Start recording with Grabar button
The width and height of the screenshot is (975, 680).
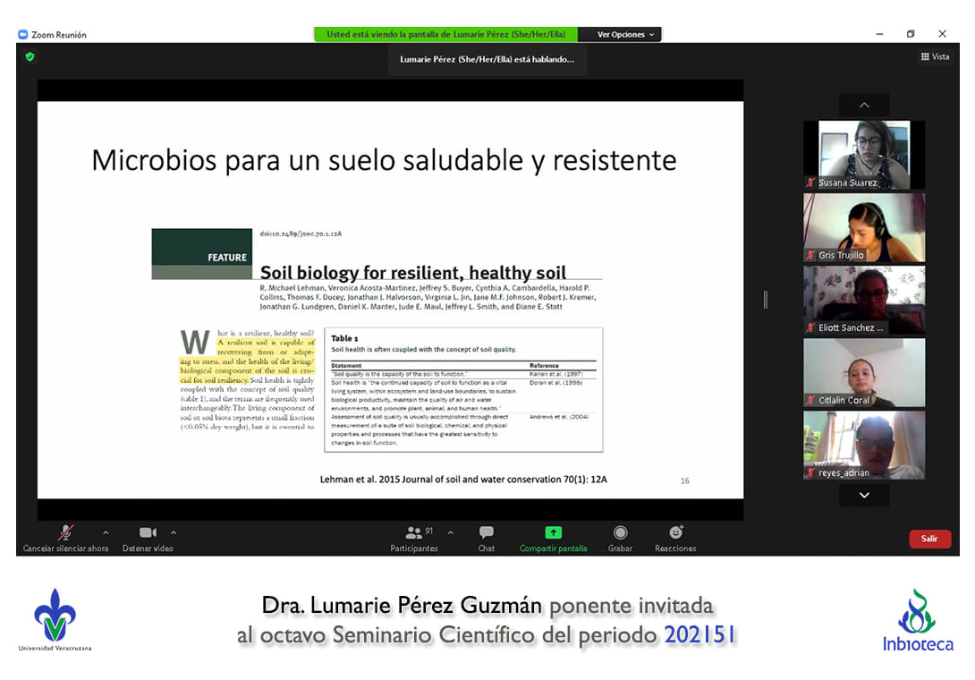click(620, 533)
